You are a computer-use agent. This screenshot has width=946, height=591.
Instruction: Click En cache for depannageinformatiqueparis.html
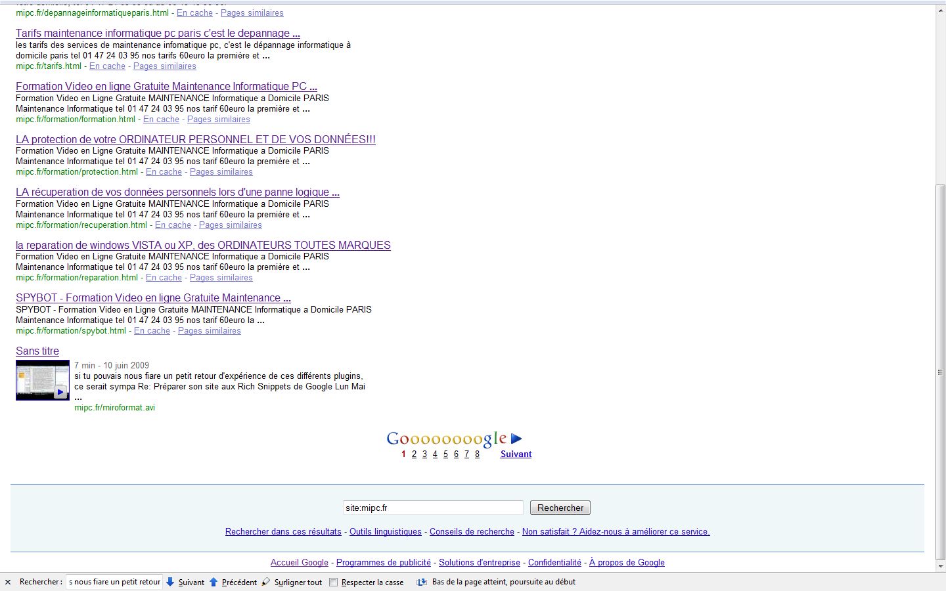(x=194, y=13)
